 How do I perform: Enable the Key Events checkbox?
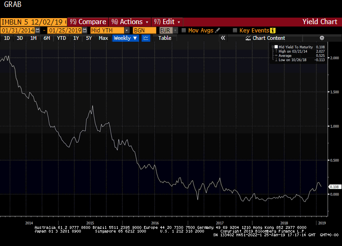pyautogui.click(x=235, y=30)
